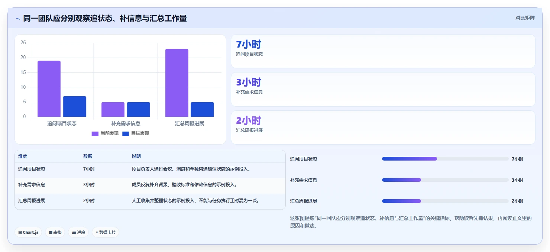Screen dimensions: 550x252
Task: Click the large 7小时 stat card value
Action: (249, 44)
